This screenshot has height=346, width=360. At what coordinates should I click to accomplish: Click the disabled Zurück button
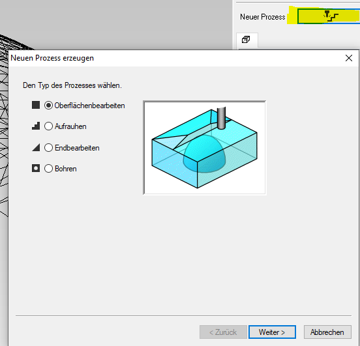click(223, 332)
